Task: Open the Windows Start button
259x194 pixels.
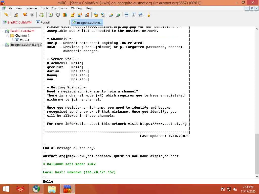Action: coord(6,189)
